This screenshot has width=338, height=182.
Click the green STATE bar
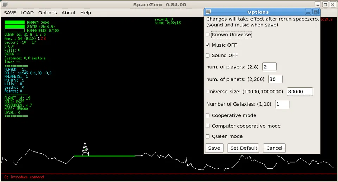coord(14,26)
